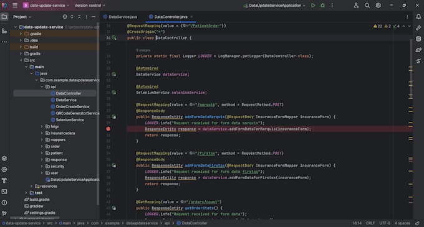
Task: Open Search Everywhere magnifier
Action: 367,6
